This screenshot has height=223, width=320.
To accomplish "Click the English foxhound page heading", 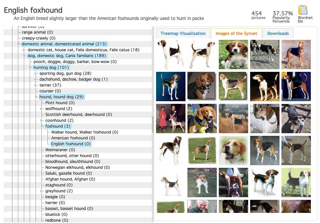I will 33,10.
